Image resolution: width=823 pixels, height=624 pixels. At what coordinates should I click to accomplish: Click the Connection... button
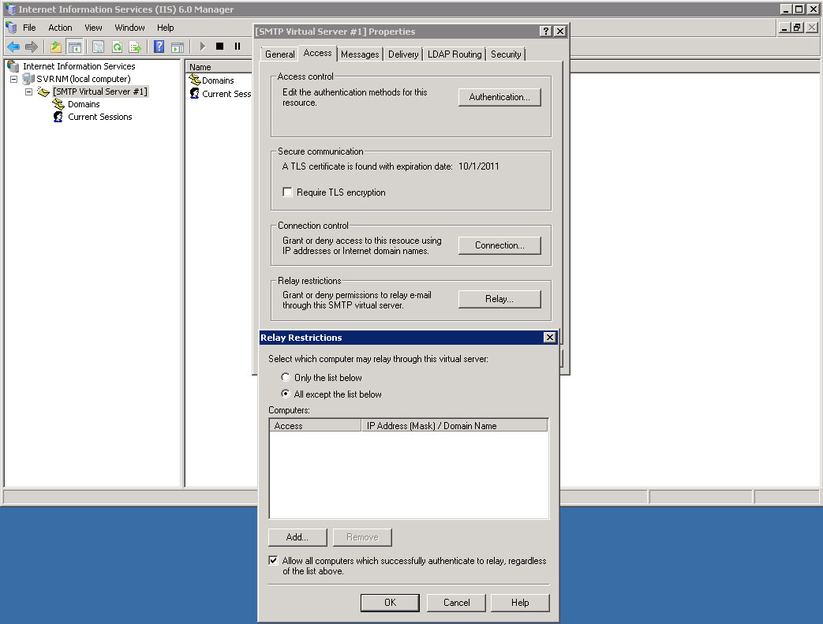(x=499, y=245)
